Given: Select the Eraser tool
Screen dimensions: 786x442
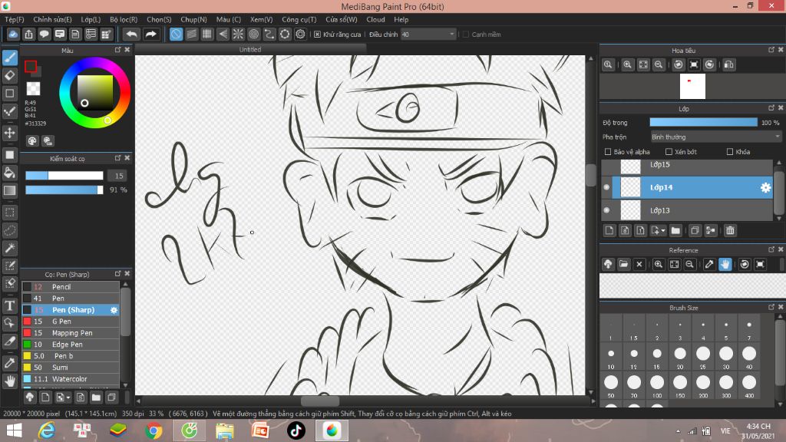Looking at the screenshot, I should click(x=9, y=76).
